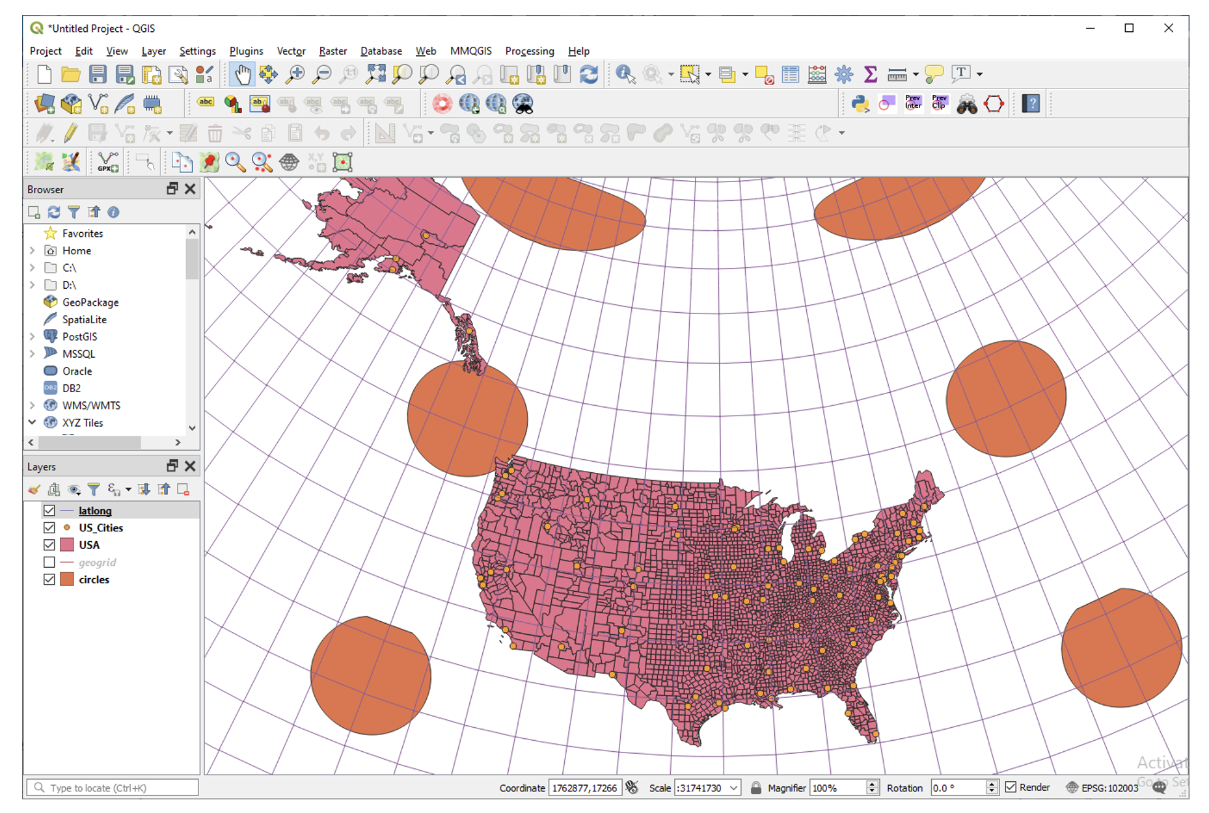
Task: Toggle the Render checkbox in status bar
Action: pos(1011,787)
